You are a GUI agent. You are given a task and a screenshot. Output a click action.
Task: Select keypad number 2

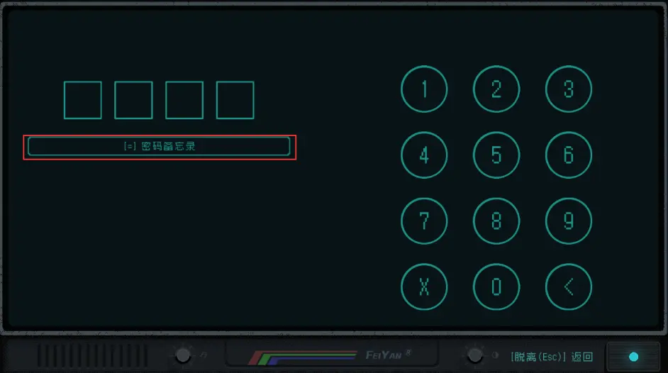496,89
